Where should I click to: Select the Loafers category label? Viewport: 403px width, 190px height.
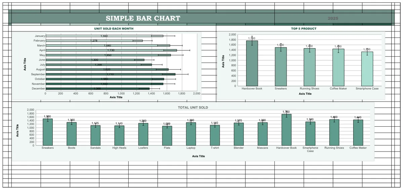pyautogui.click(x=143, y=148)
